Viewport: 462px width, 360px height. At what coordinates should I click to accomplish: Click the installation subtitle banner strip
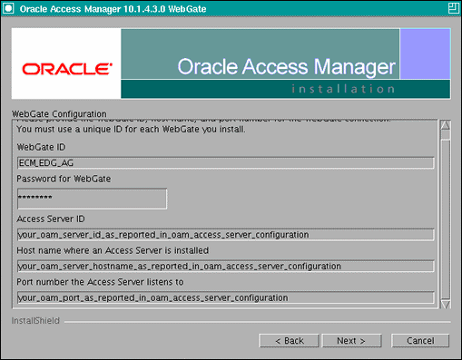tap(285, 89)
